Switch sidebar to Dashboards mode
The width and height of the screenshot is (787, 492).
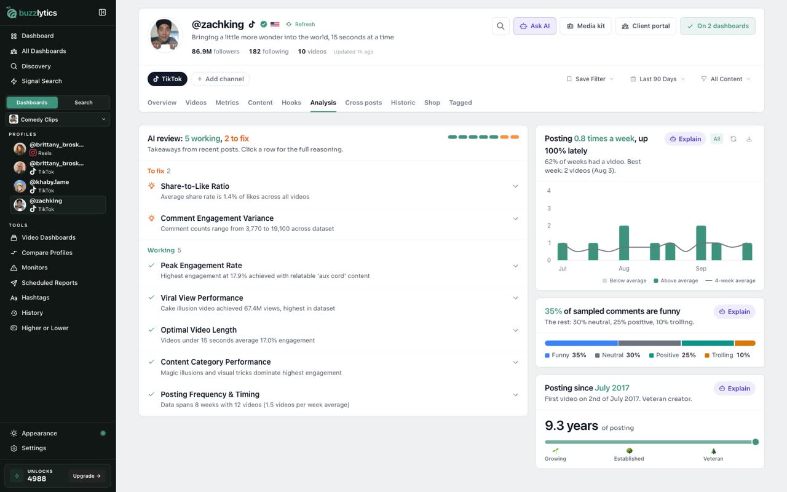(32, 103)
